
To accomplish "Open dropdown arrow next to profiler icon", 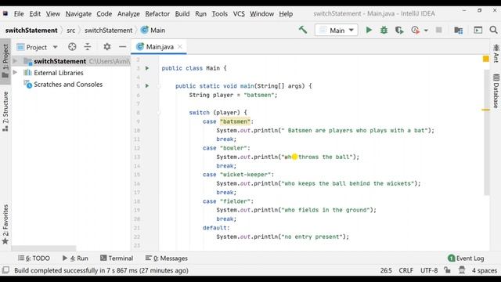I will [x=426, y=31].
